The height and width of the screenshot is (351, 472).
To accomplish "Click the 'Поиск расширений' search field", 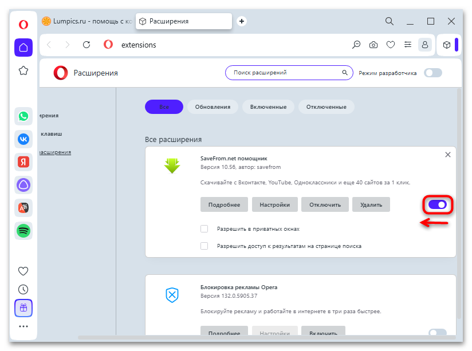I will (x=289, y=73).
